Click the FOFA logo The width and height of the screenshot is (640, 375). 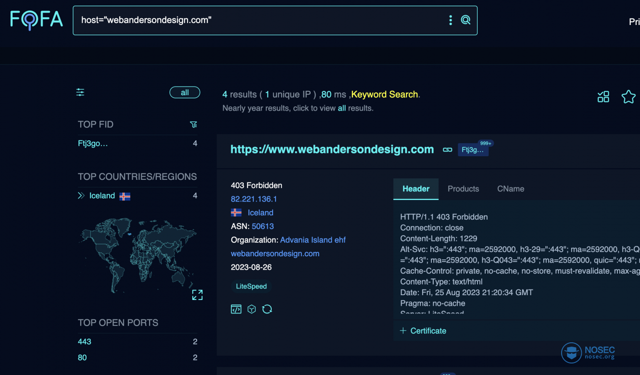(x=37, y=20)
